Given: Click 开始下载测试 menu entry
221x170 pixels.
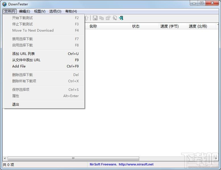Looking at the screenshot, I should [x=45, y=18].
